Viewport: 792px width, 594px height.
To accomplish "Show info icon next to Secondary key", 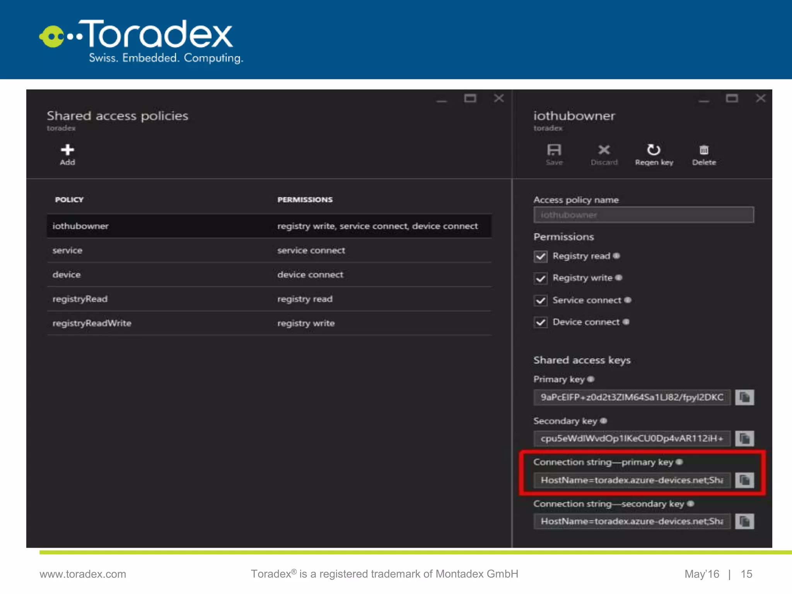I will [603, 421].
